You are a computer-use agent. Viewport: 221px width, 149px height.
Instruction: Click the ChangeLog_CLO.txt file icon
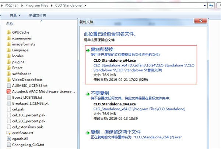tap(9, 145)
